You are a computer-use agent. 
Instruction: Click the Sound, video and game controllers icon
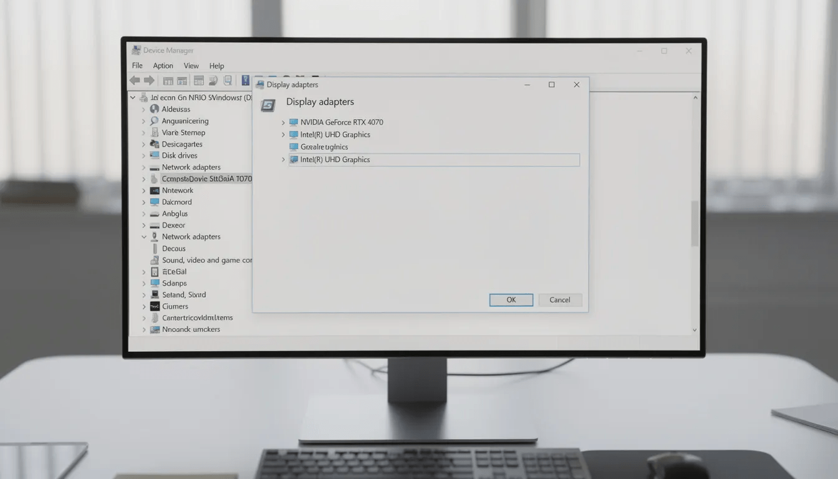(155, 260)
